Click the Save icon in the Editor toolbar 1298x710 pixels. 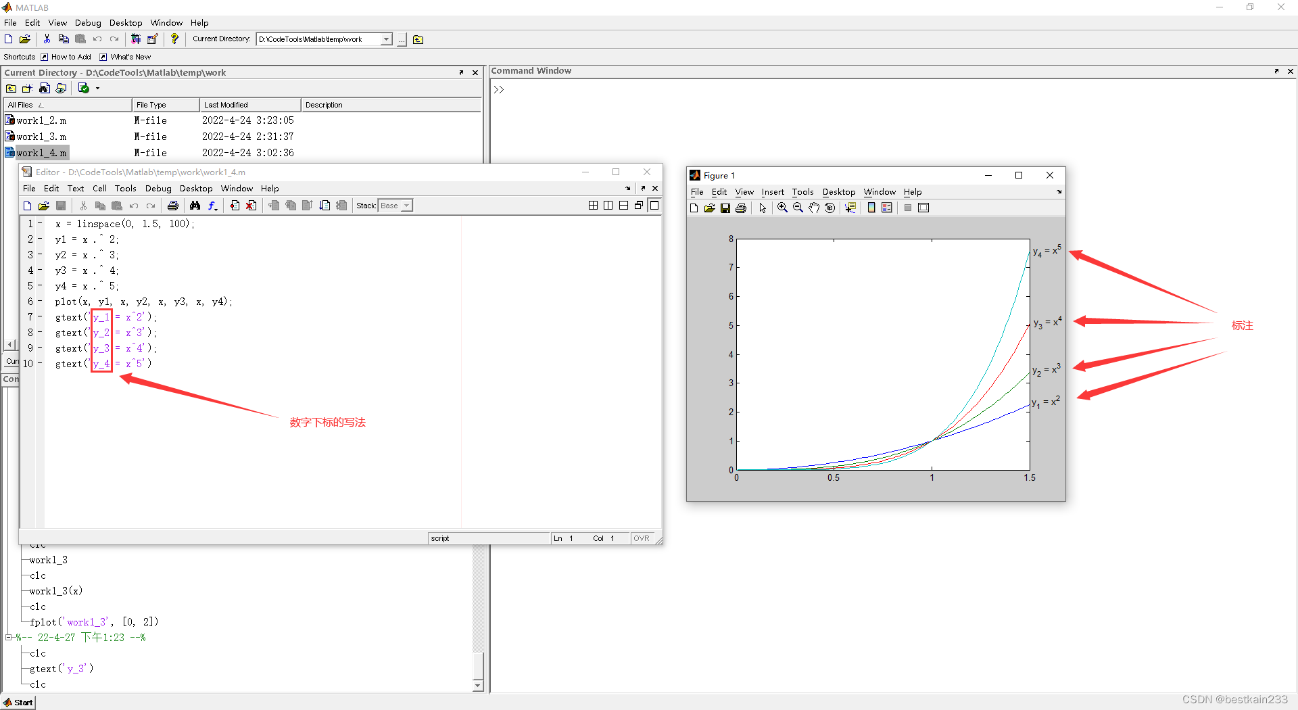tap(61, 206)
